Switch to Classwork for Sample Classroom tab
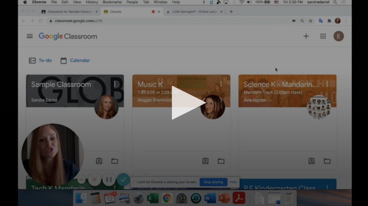Image resolution: width=368 pixels, height=206 pixels. pos(70,12)
